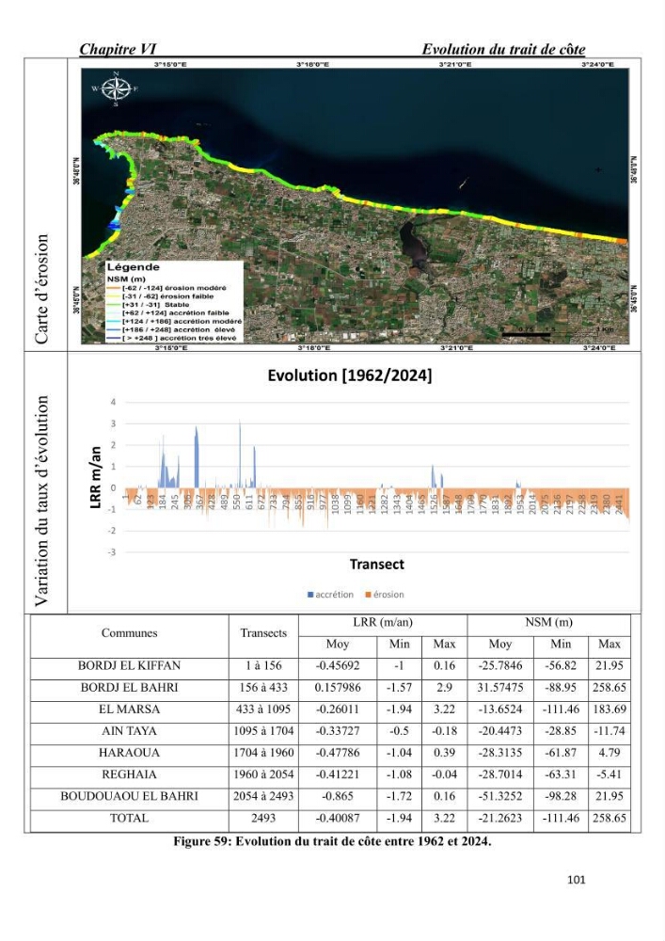Click LRR mean value '0.157986'
The image size is (665, 941).
pyautogui.click(x=338, y=688)
